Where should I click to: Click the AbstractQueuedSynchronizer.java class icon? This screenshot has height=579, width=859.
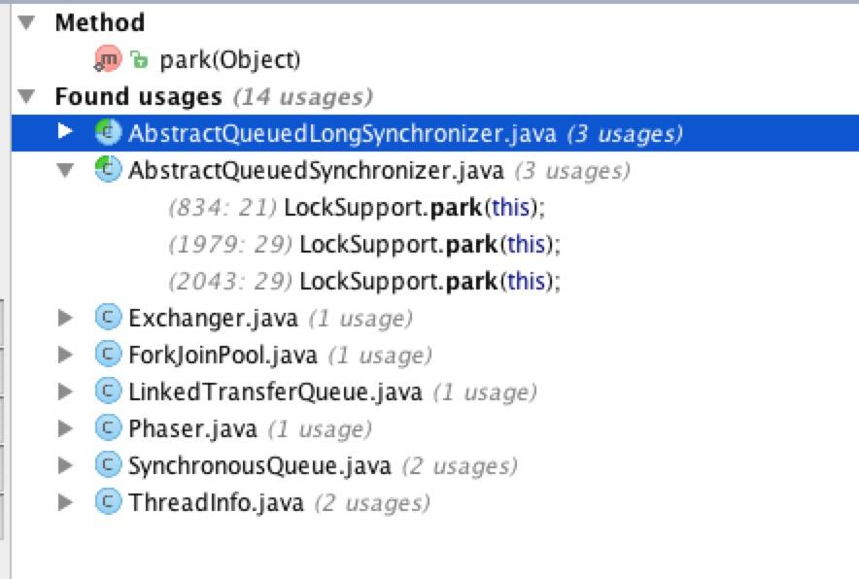[x=108, y=170]
